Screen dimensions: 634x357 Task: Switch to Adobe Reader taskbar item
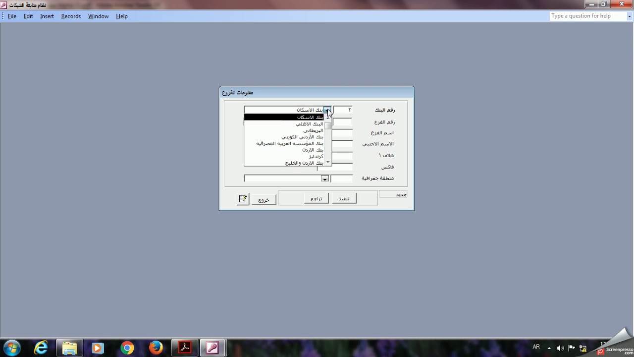pyautogui.click(x=185, y=348)
